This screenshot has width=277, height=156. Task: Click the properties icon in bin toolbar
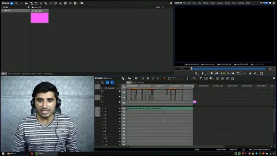70,3
